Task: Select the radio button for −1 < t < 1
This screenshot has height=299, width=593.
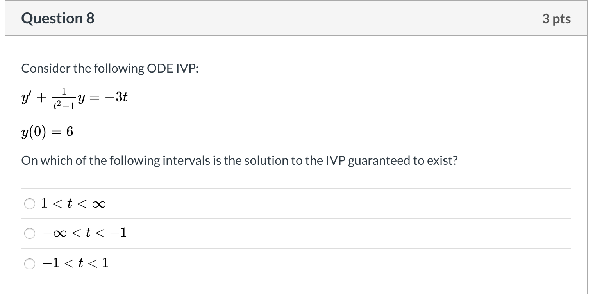Action: click(29, 263)
